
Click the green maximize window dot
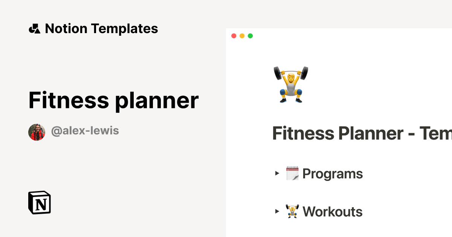click(250, 36)
